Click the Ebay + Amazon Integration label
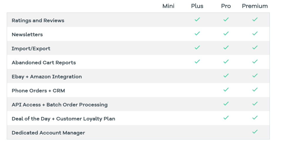The width and height of the screenshot is (283, 152). (47, 77)
